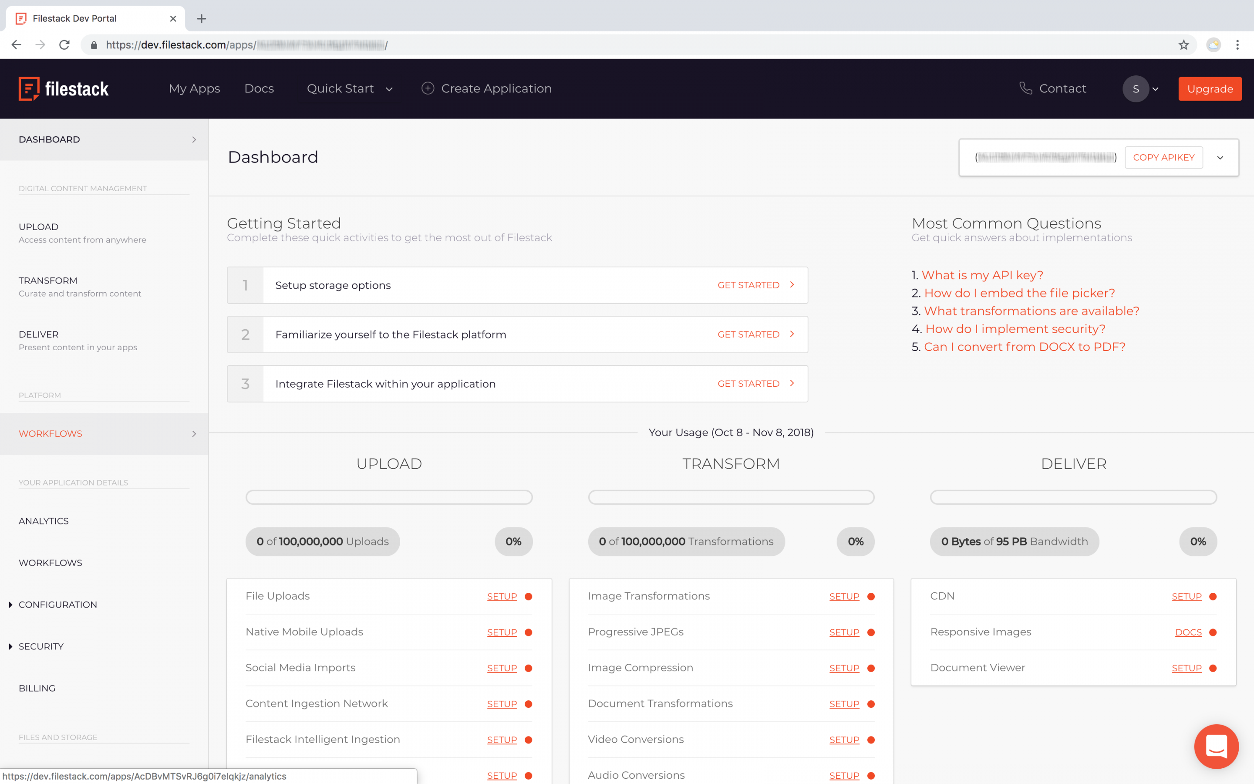Viewport: 1254px width, 784px height.
Task: Open user account dropdown arrow
Action: pyautogui.click(x=1155, y=89)
